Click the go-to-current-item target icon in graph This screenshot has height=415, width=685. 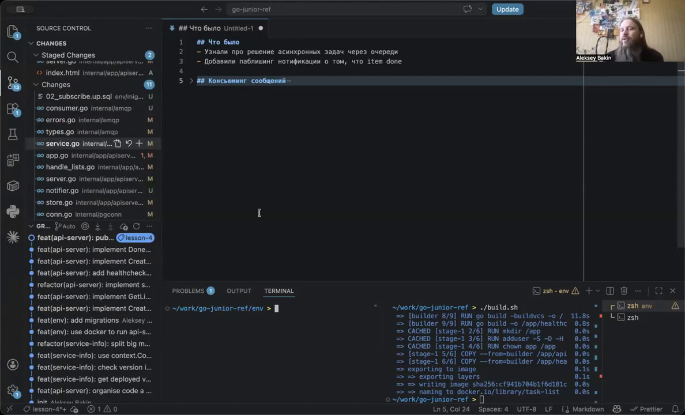coord(85,227)
